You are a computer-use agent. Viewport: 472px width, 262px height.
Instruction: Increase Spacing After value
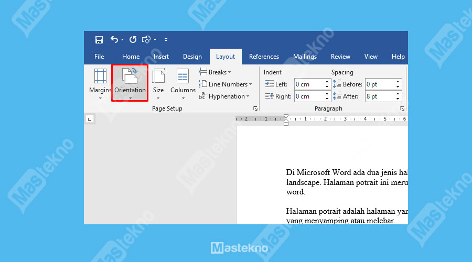click(x=398, y=94)
